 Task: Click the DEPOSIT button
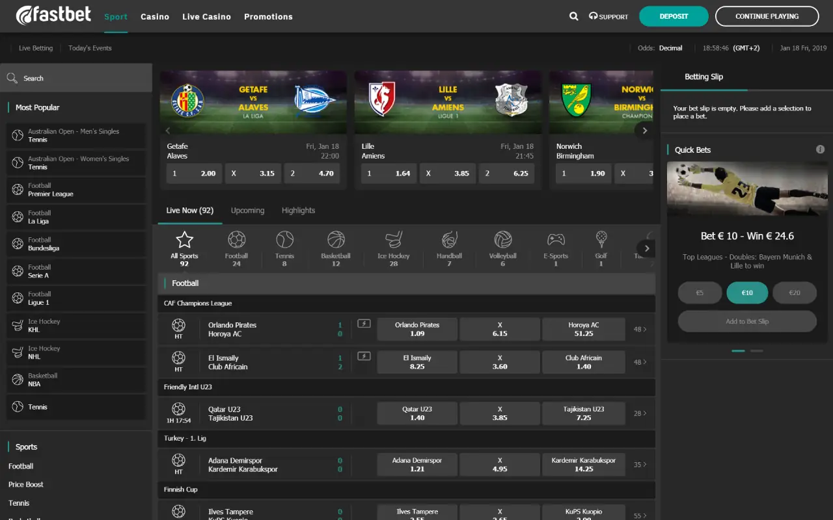click(674, 16)
